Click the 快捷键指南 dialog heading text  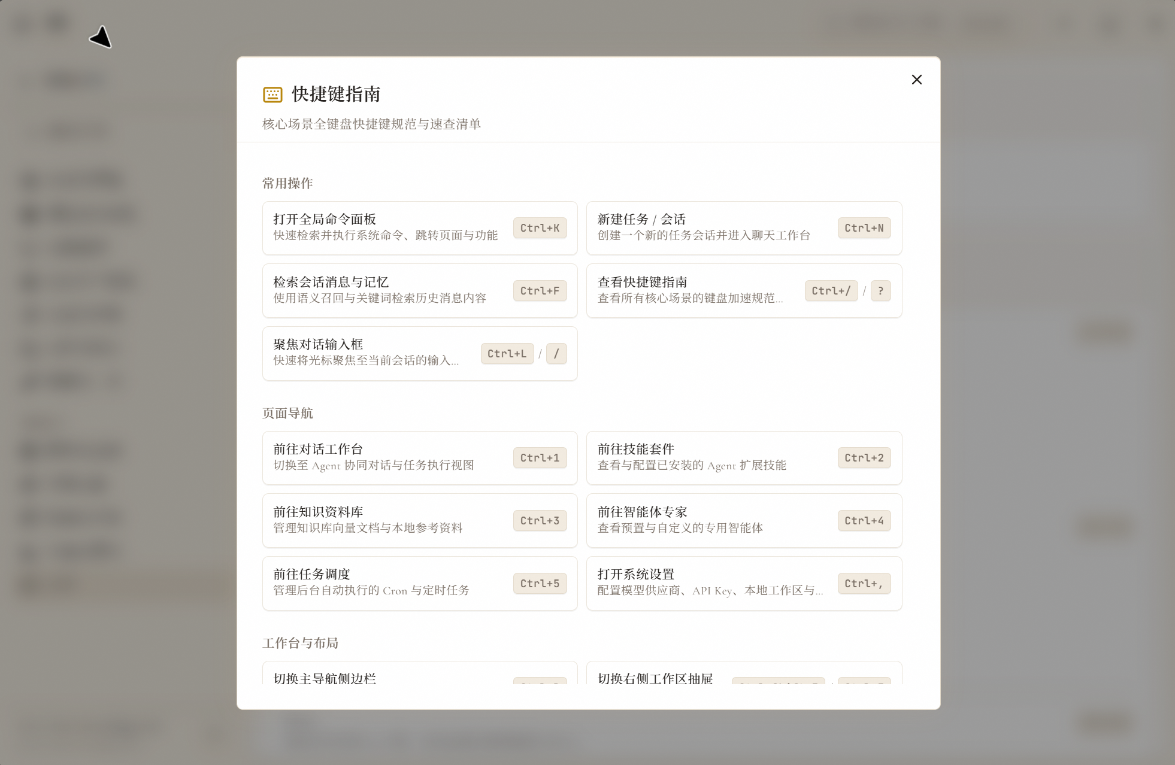336,94
